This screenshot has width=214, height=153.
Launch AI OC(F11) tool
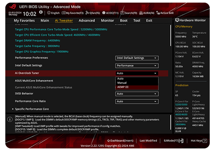[110, 13]
